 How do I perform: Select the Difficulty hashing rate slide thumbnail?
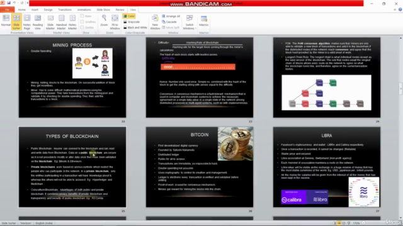tap(200, 77)
